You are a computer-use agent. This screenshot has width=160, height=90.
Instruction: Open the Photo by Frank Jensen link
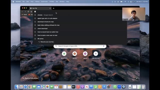[x=31, y=78]
